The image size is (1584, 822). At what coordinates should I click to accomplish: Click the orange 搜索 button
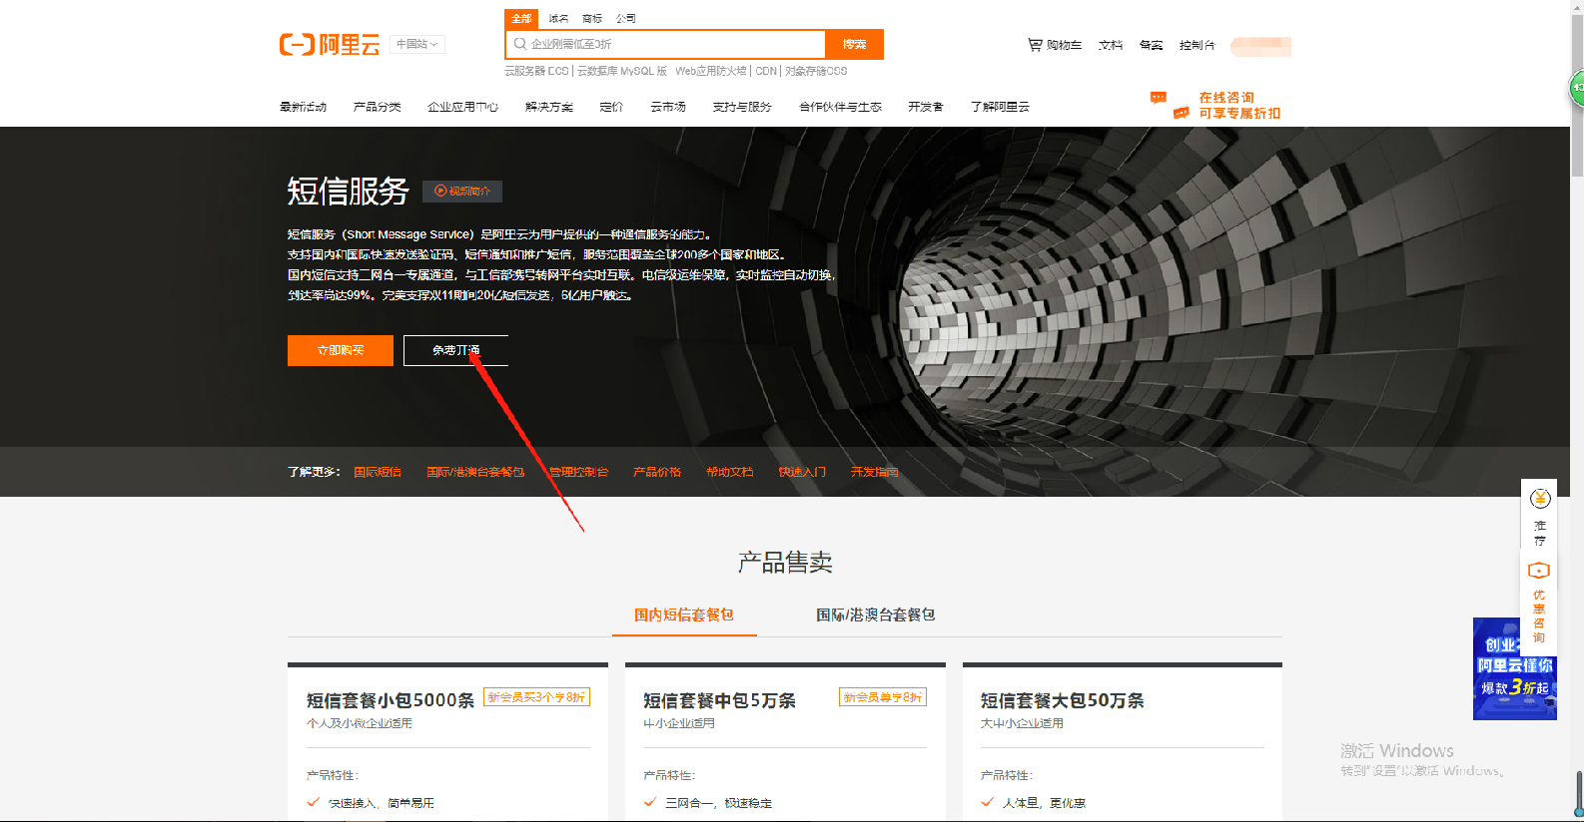[854, 44]
